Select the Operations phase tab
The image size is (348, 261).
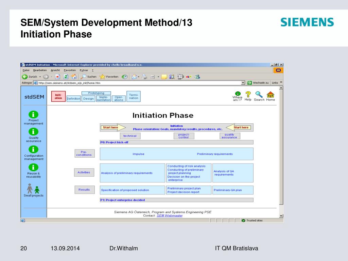pyautogui.click(x=119, y=99)
